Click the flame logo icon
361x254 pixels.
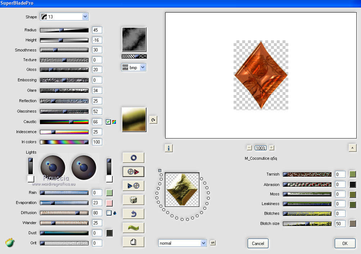[10, 243]
